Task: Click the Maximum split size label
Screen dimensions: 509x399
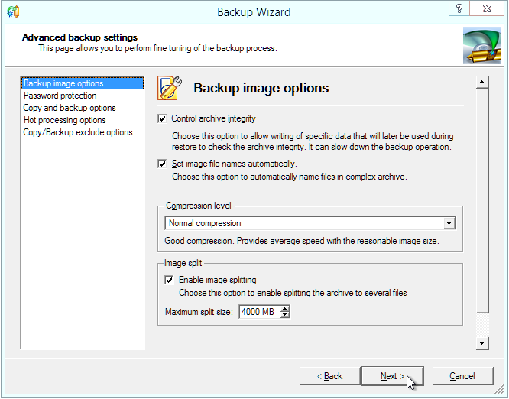Action: point(199,312)
